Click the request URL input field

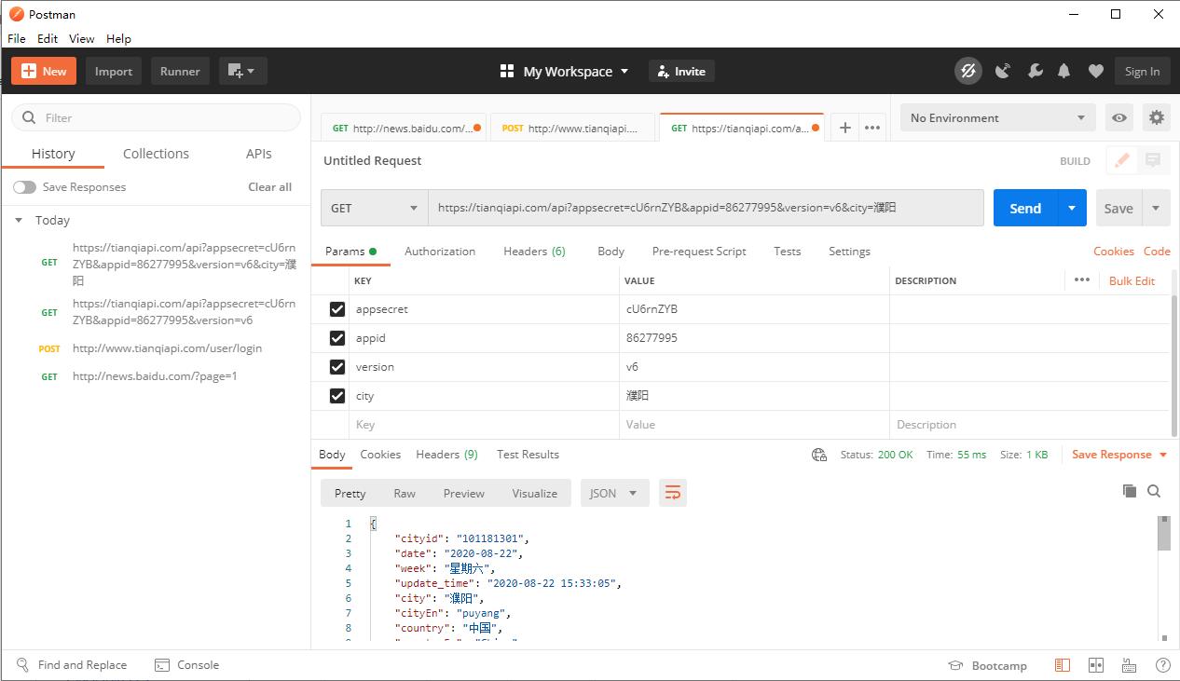tap(706, 208)
